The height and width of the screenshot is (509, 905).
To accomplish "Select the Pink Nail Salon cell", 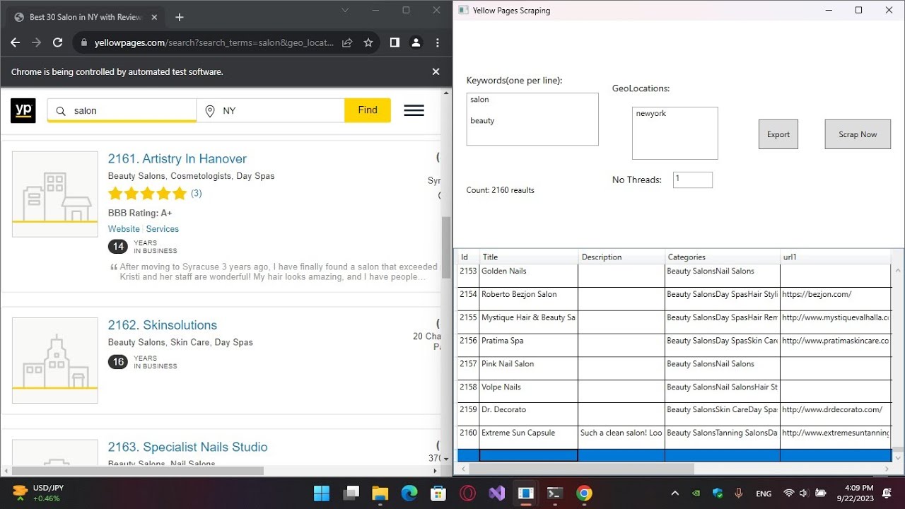I will tap(529, 368).
